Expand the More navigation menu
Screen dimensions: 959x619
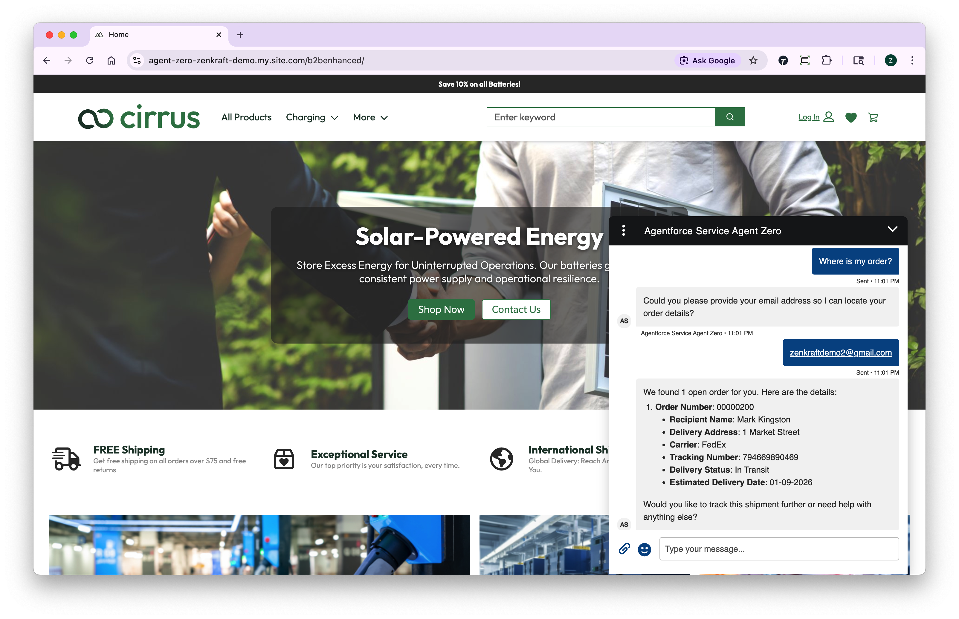[x=370, y=117]
